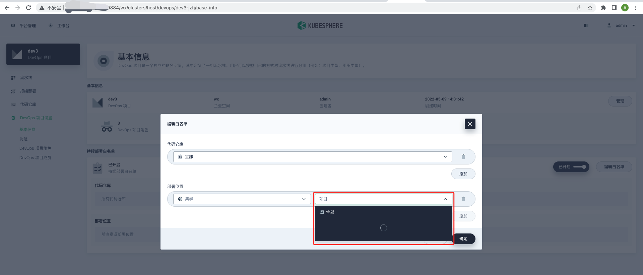Collapse DevOps 项目设置 sidebar section
Screen dimensions: 643x275
pyautogui.click(x=36, y=118)
